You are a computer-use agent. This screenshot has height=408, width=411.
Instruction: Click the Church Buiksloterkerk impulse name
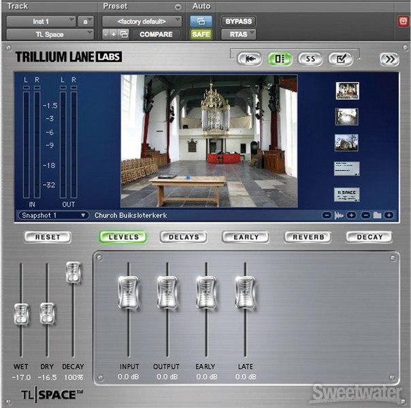click(131, 216)
